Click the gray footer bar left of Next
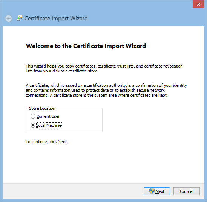The image size is (207, 202). 73,191
